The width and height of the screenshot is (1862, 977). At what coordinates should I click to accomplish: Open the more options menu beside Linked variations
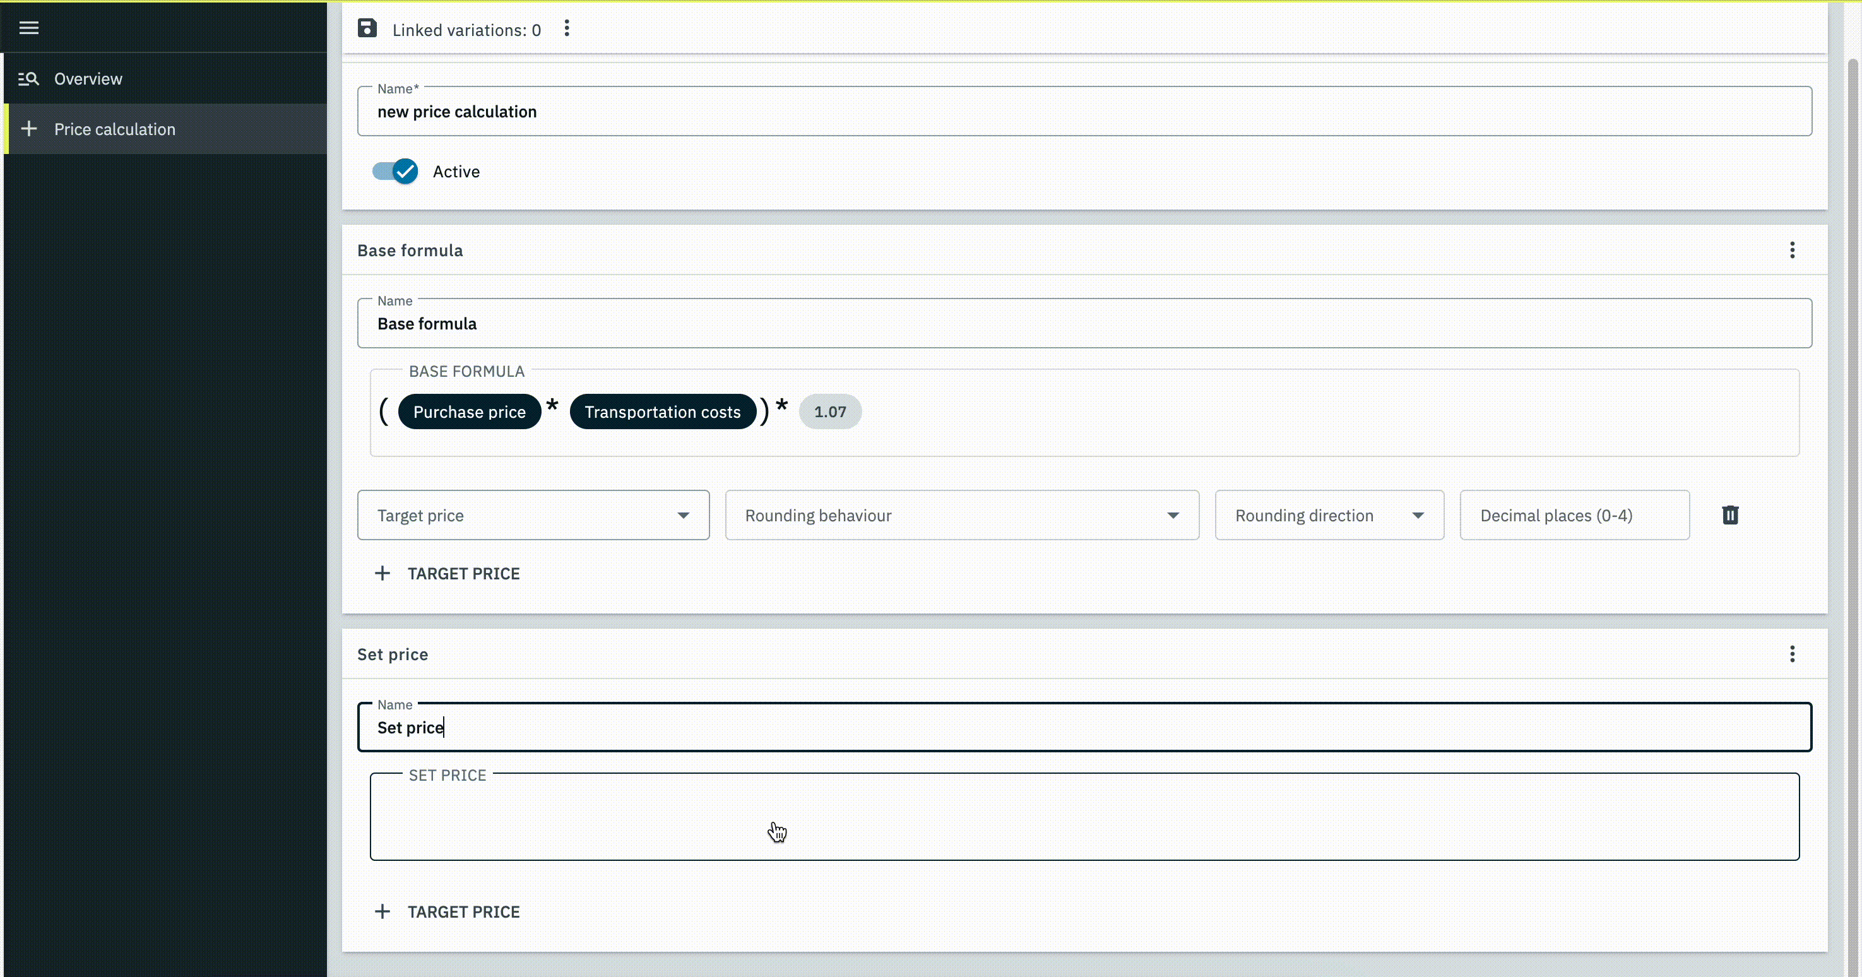click(x=567, y=28)
